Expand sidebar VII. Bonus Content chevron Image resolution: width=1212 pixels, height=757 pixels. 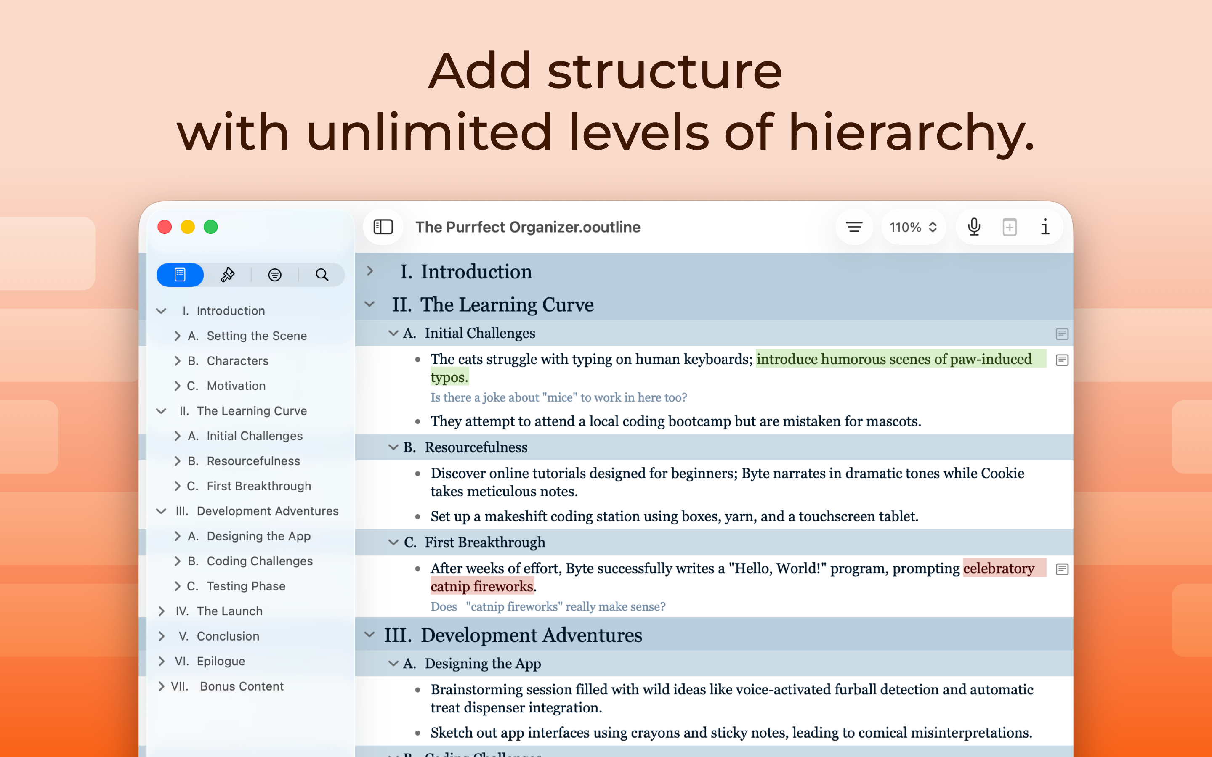click(161, 686)
